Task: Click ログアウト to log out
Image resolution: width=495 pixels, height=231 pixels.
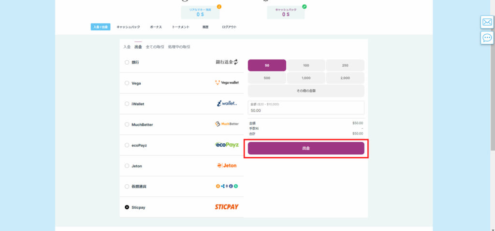Action: point(229,27)
